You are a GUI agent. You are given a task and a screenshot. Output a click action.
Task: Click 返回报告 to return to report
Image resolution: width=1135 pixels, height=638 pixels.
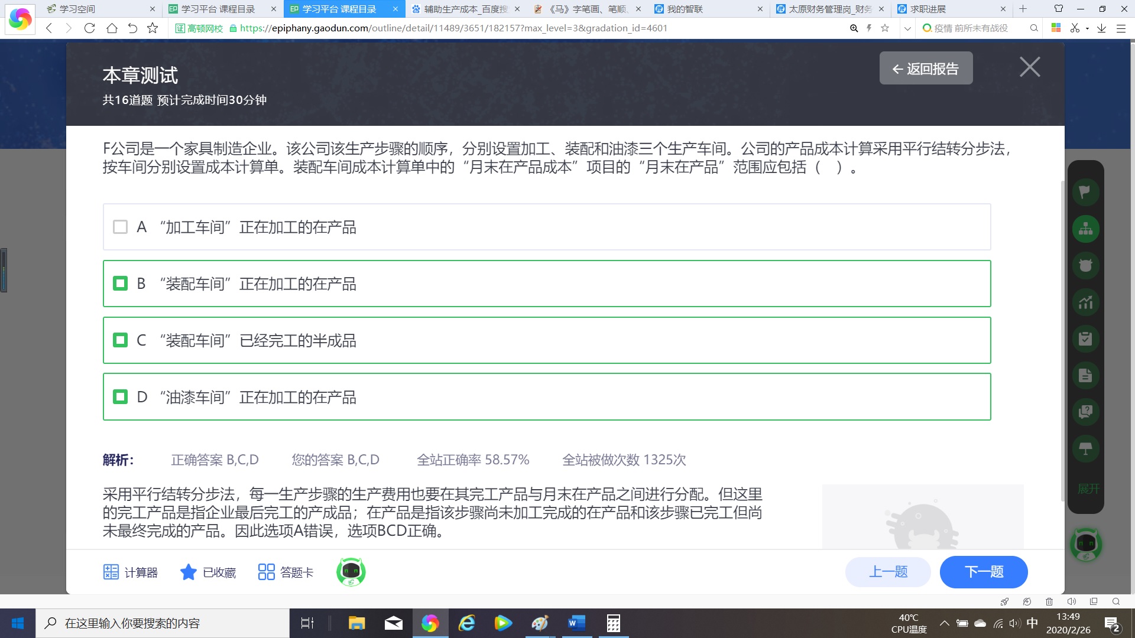[x=926, y=69]
